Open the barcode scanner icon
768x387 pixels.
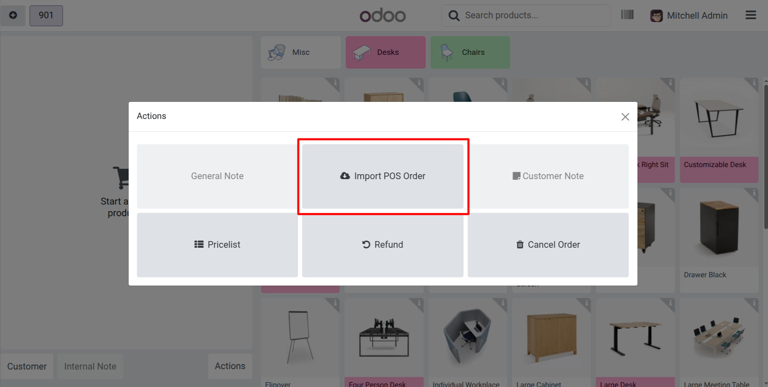pyautogui.click(x=627, y=15)
